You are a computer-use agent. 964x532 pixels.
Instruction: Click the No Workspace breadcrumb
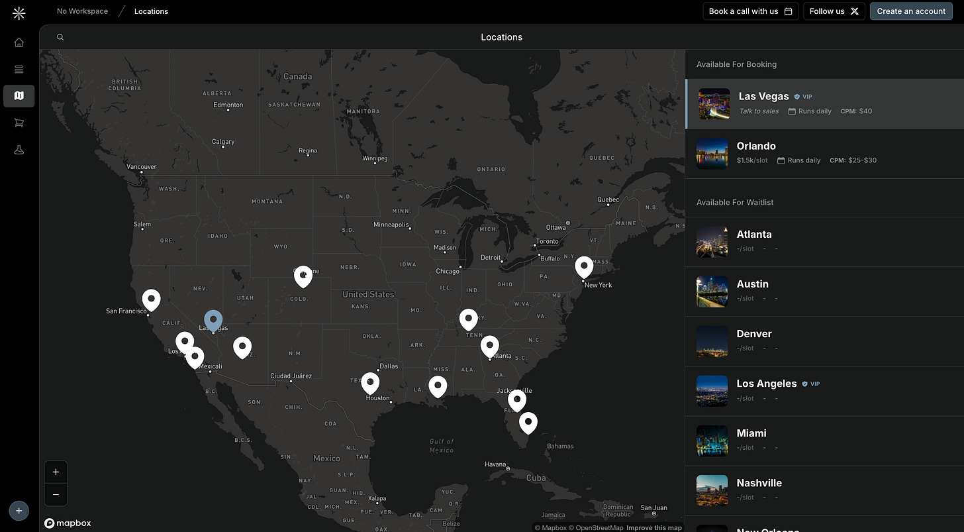[x=82, y=11]
